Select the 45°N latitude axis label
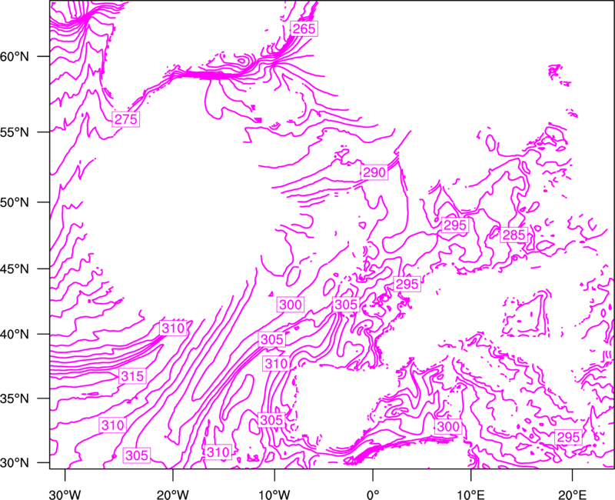The image size is (615, 500). click(15, 268)
